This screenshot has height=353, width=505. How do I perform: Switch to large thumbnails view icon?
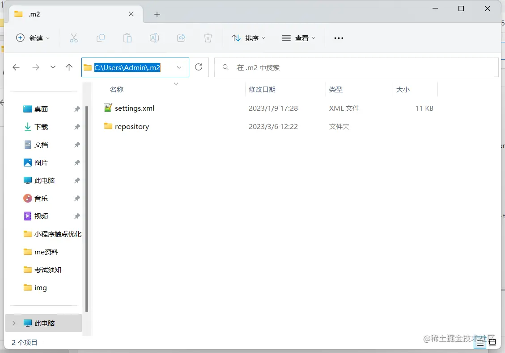pyautogui.click(x=492, y=342)
